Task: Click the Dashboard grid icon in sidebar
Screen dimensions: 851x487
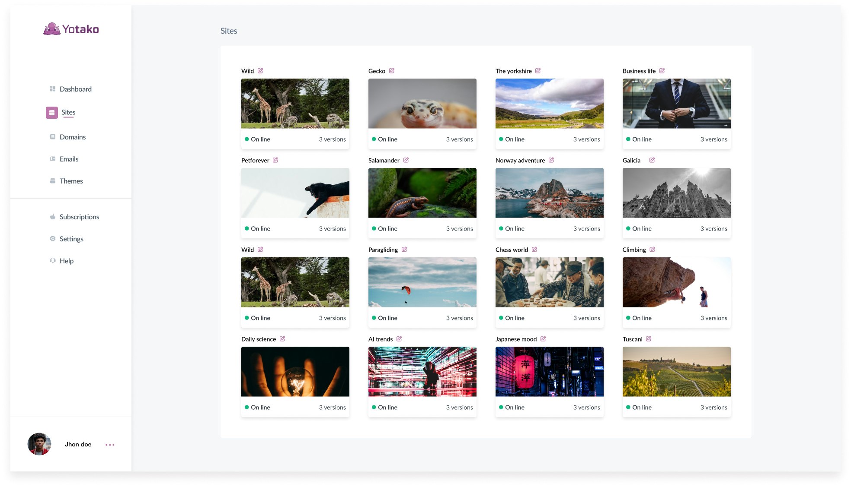Action: click(x=53, y=89)
